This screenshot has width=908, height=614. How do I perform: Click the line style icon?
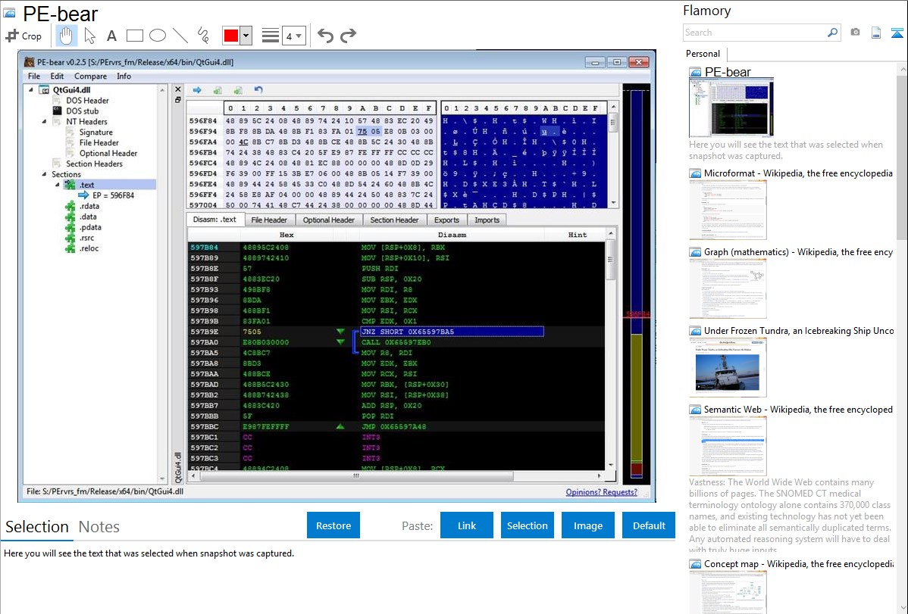[271, 36]
